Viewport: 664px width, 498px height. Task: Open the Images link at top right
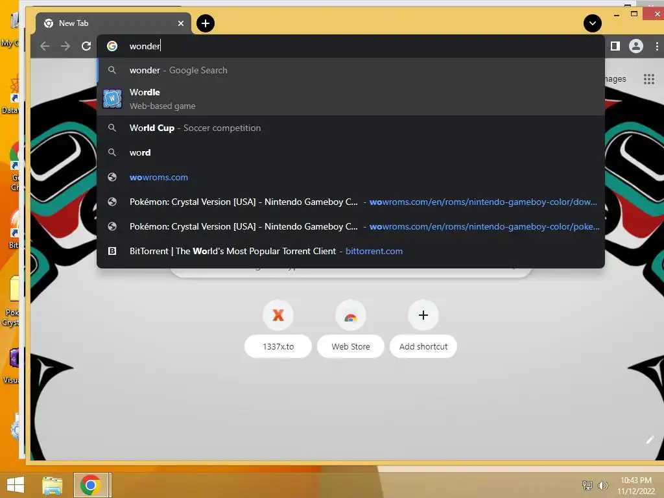point(615,79)
